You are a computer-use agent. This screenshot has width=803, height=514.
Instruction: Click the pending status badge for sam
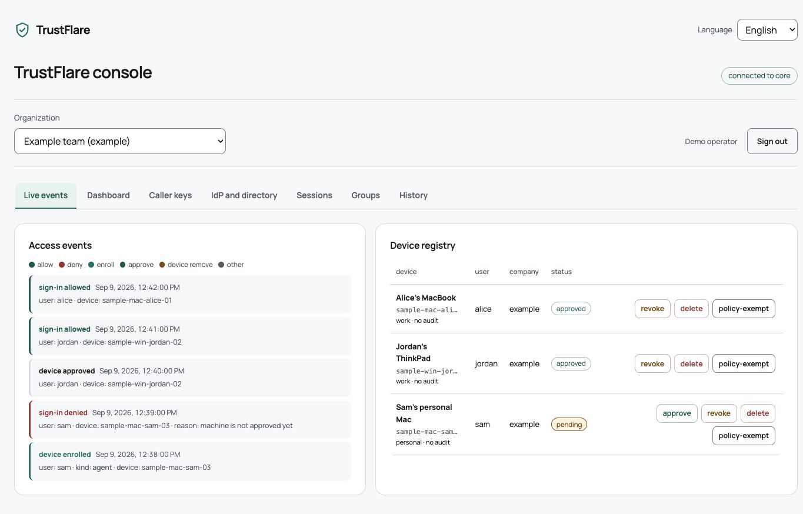569,424
